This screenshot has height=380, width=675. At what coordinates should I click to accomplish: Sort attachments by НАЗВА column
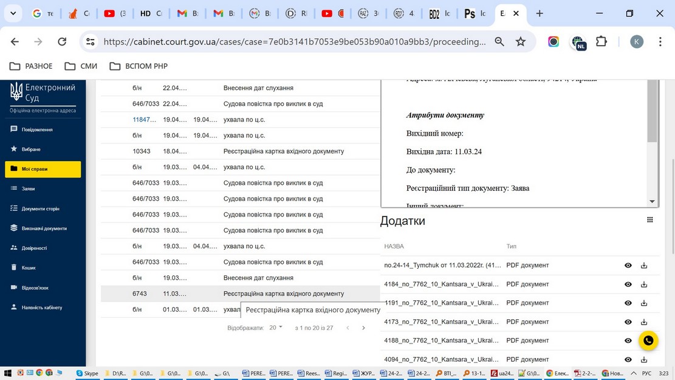(x=394, y=246)
